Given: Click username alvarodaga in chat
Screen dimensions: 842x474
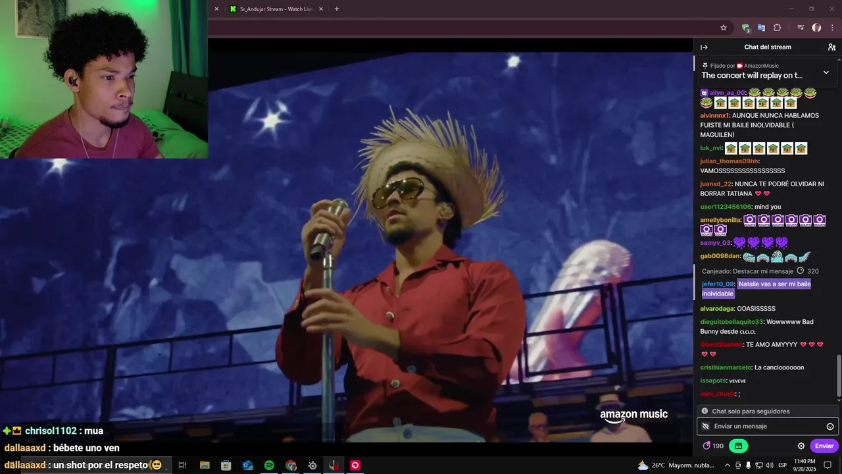Looking at the screenshot, I should click(717, 308).
